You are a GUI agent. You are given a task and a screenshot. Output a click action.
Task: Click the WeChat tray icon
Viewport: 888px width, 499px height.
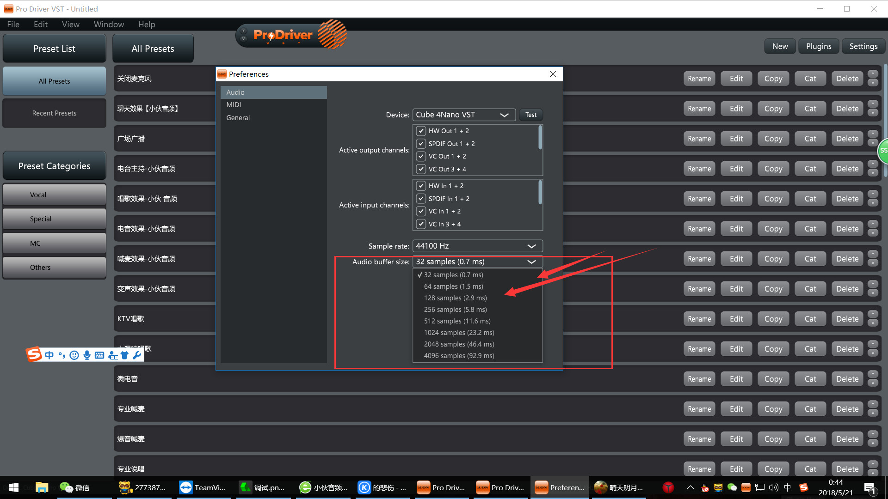pos(732,487)
